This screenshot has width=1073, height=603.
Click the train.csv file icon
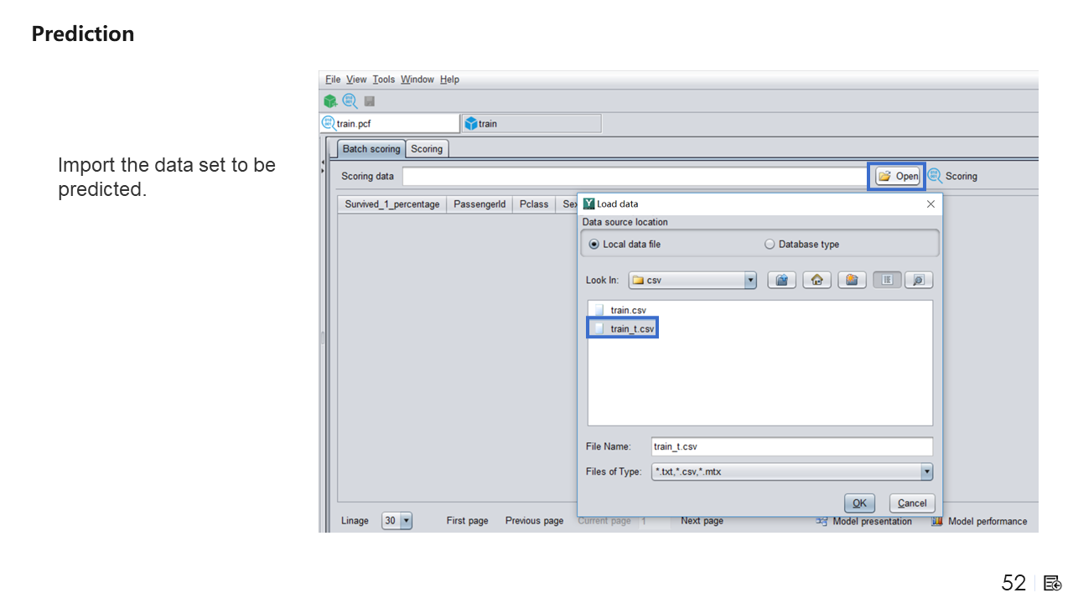[x=599, y=311]
